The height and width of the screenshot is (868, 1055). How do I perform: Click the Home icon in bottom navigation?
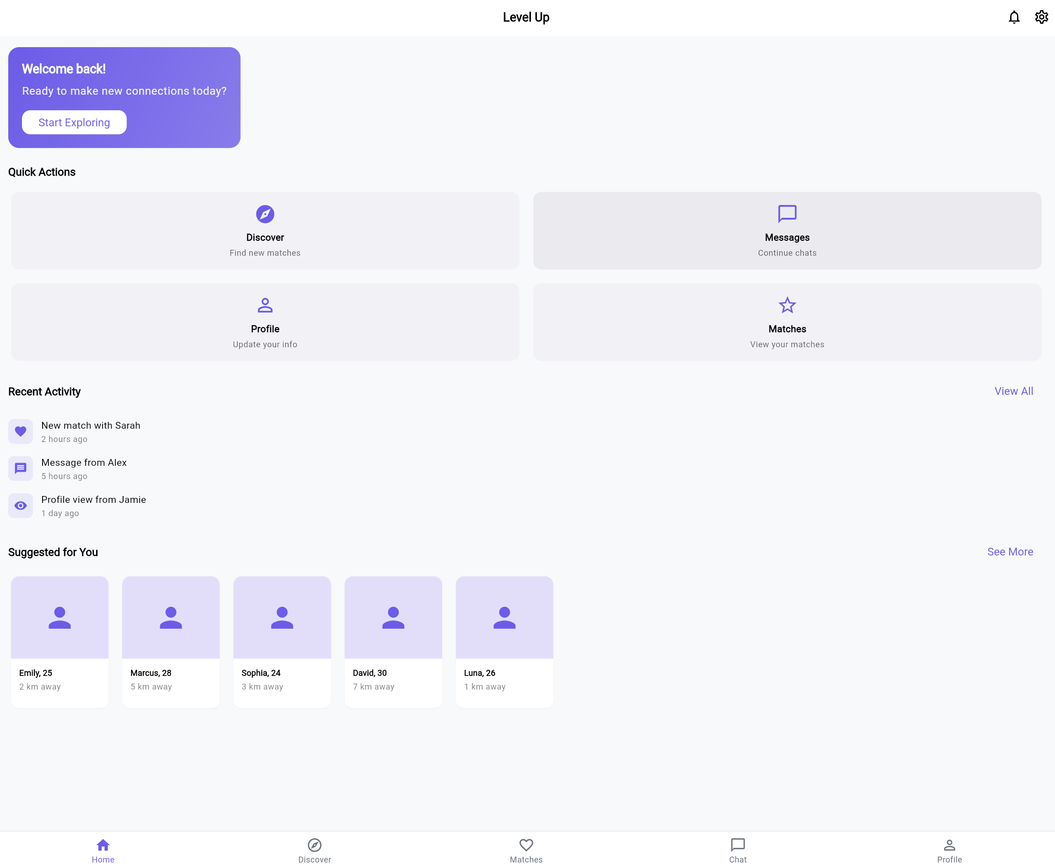coord(103,845)
